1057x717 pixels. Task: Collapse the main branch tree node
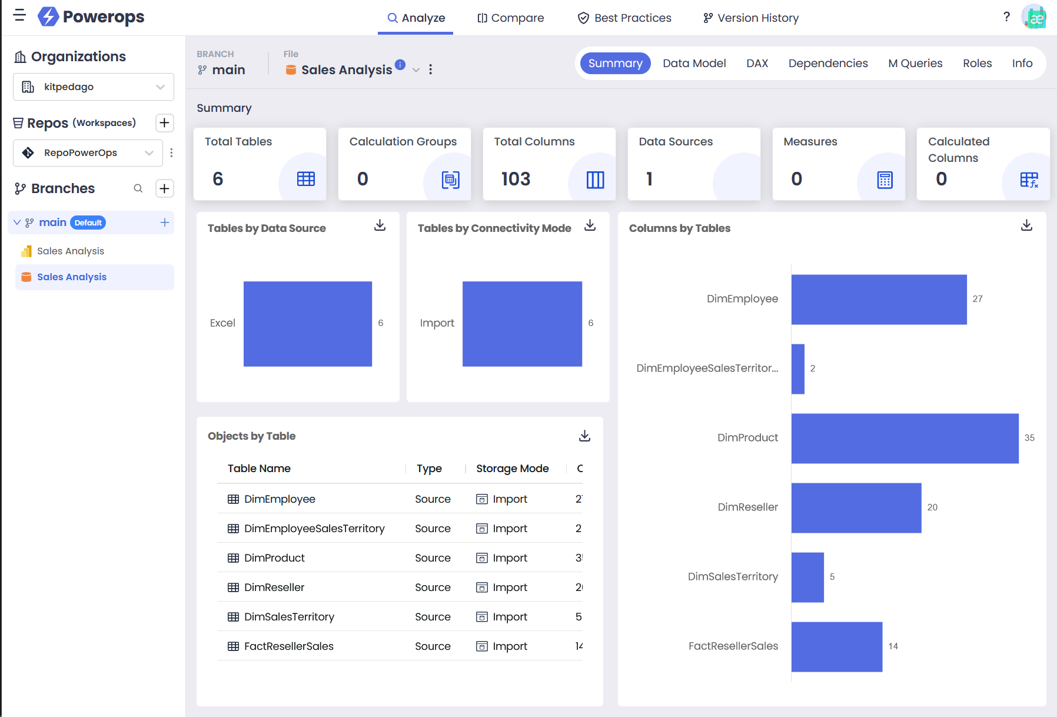point(17,223)
